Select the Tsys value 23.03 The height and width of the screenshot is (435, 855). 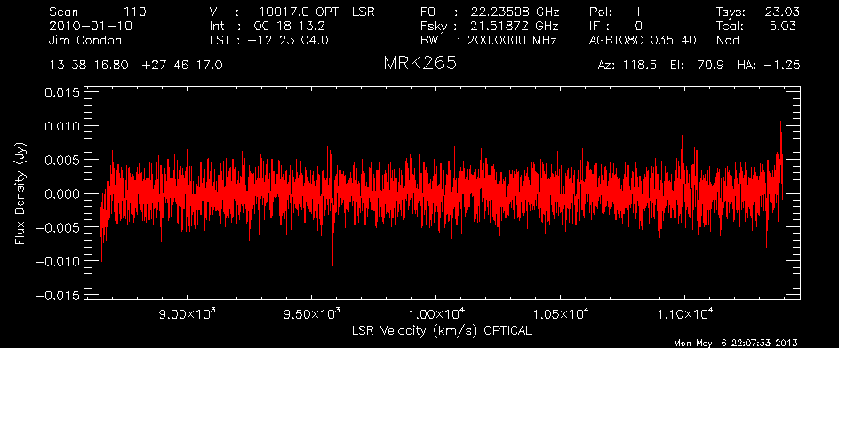(x=781, y=12)
